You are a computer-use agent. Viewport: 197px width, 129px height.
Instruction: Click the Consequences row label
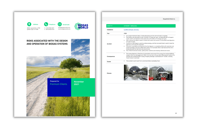(x=111, y=56)
